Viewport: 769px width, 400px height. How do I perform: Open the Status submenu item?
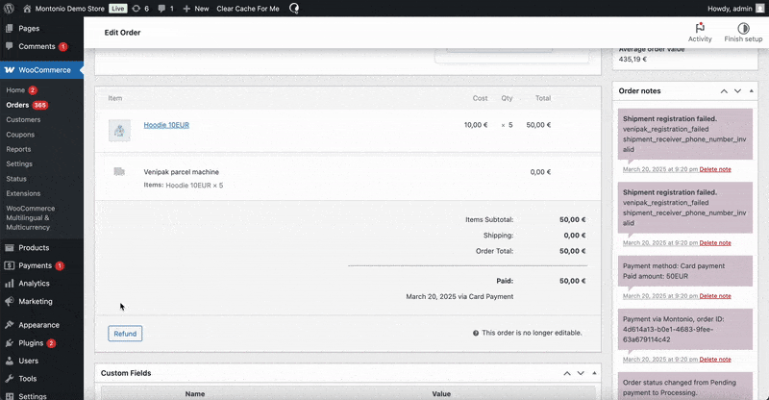coord(16,179)
